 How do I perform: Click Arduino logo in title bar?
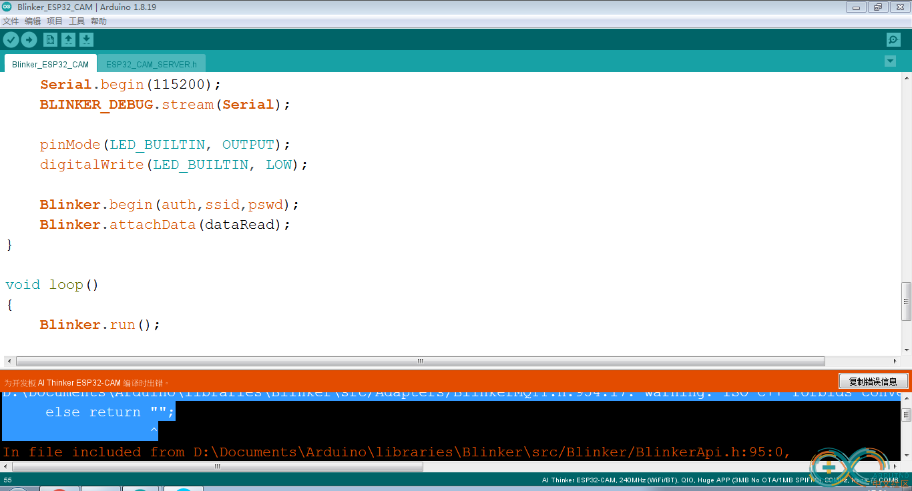7,7
